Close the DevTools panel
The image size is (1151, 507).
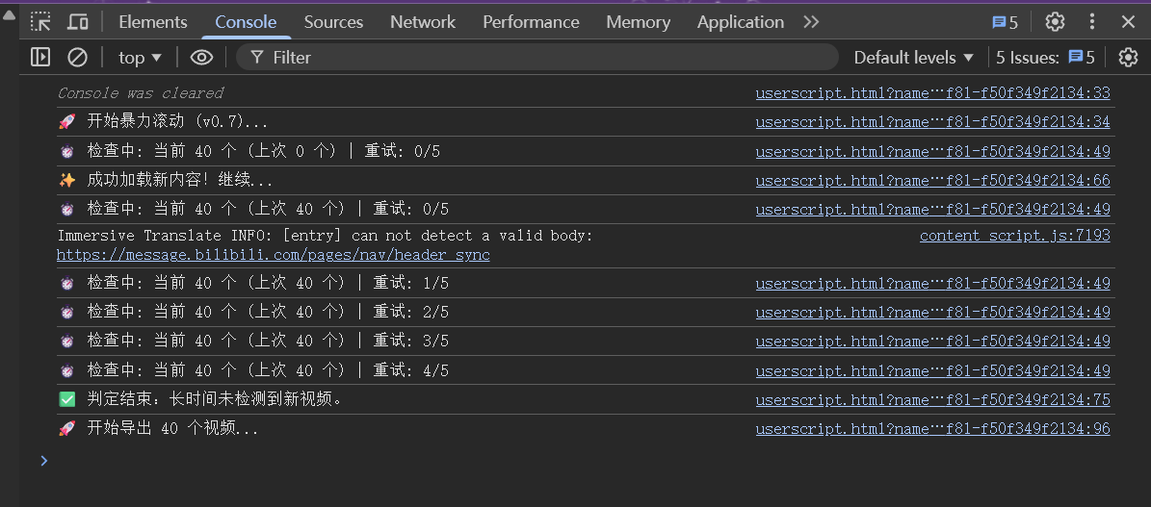coord(1128,22)
